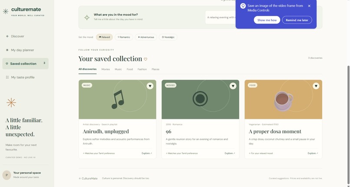
Task: Click 'Remind me later' in the popup
Action: click(x=297, y=20)
